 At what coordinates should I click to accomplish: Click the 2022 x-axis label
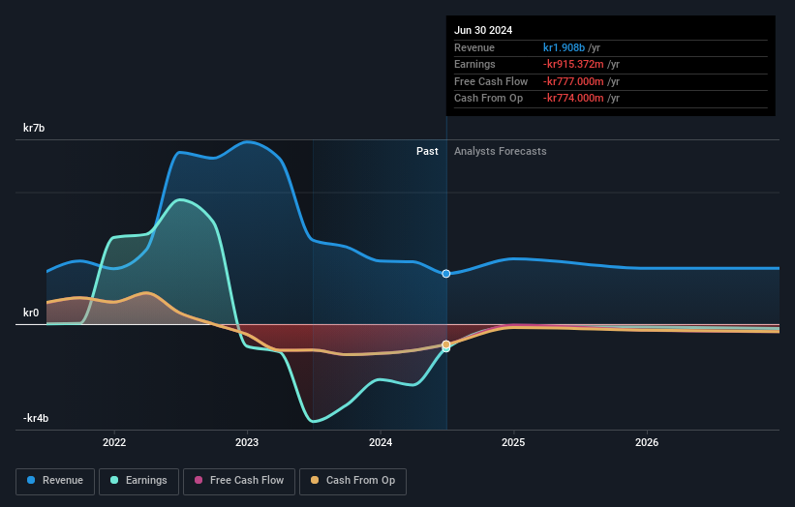pos(114,442)
